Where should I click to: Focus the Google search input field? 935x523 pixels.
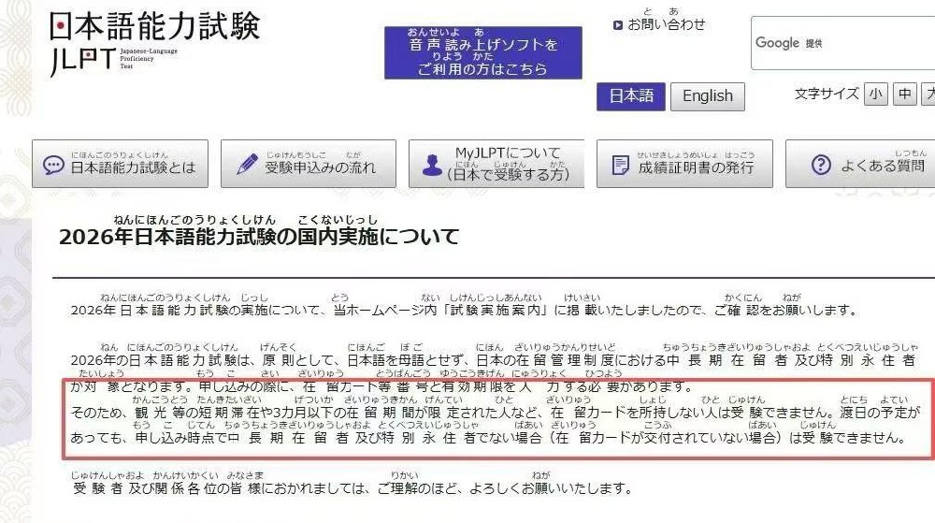pos(842,43)
